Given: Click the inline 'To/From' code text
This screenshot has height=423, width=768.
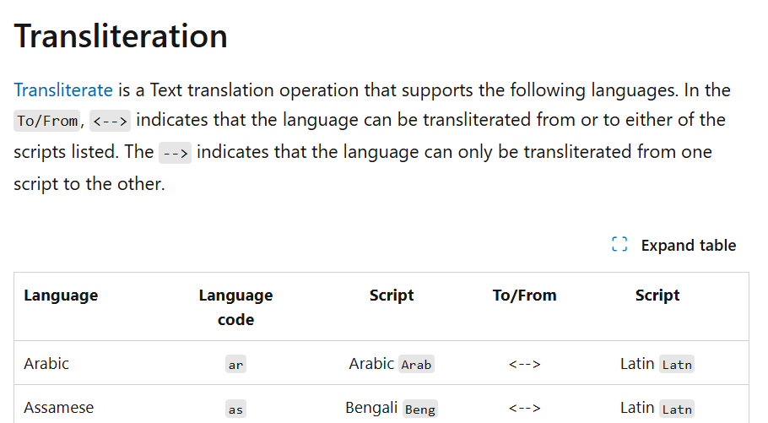Looking at the screenshot, I should [x=47, y=121].
